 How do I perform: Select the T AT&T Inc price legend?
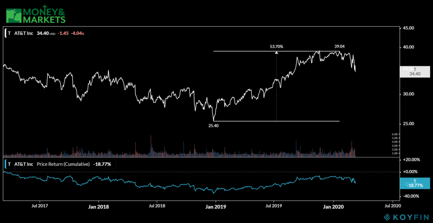point(47,33)
